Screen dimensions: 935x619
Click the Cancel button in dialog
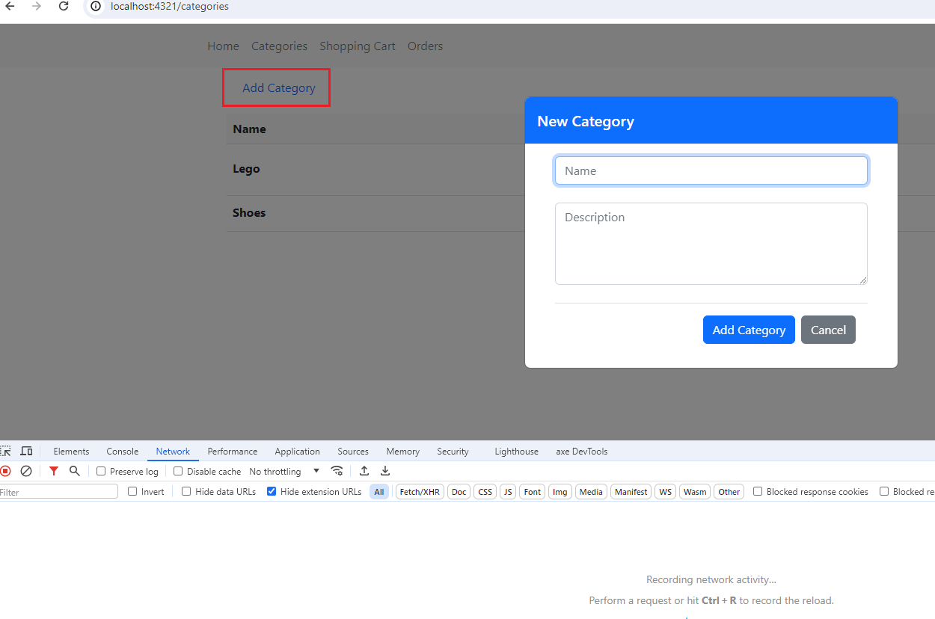click(x=828, y=330)
